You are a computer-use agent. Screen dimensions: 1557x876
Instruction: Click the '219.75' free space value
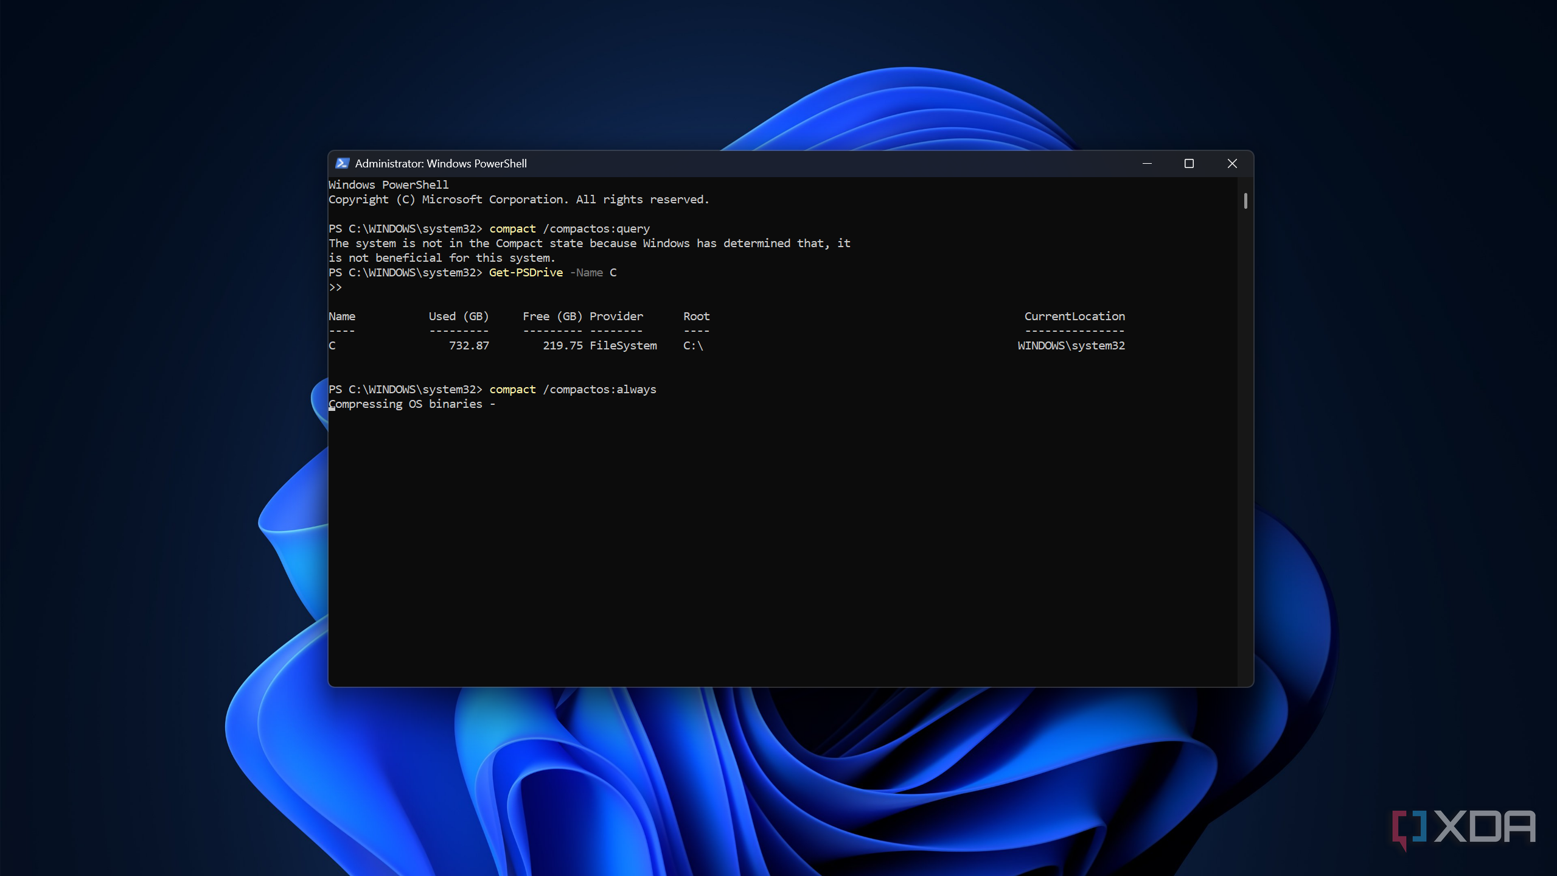(x=563, y=345)
